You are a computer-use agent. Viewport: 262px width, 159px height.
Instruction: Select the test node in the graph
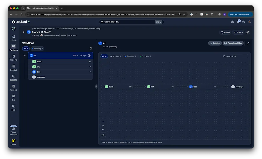[203, 87]
